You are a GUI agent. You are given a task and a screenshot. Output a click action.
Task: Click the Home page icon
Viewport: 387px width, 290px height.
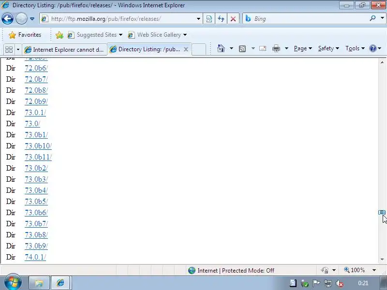(x=221, y=48)
